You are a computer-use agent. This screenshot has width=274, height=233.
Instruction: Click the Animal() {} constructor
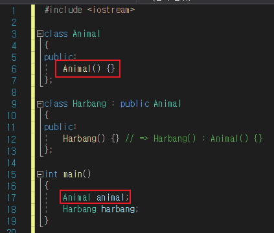(x=89, y=69)
